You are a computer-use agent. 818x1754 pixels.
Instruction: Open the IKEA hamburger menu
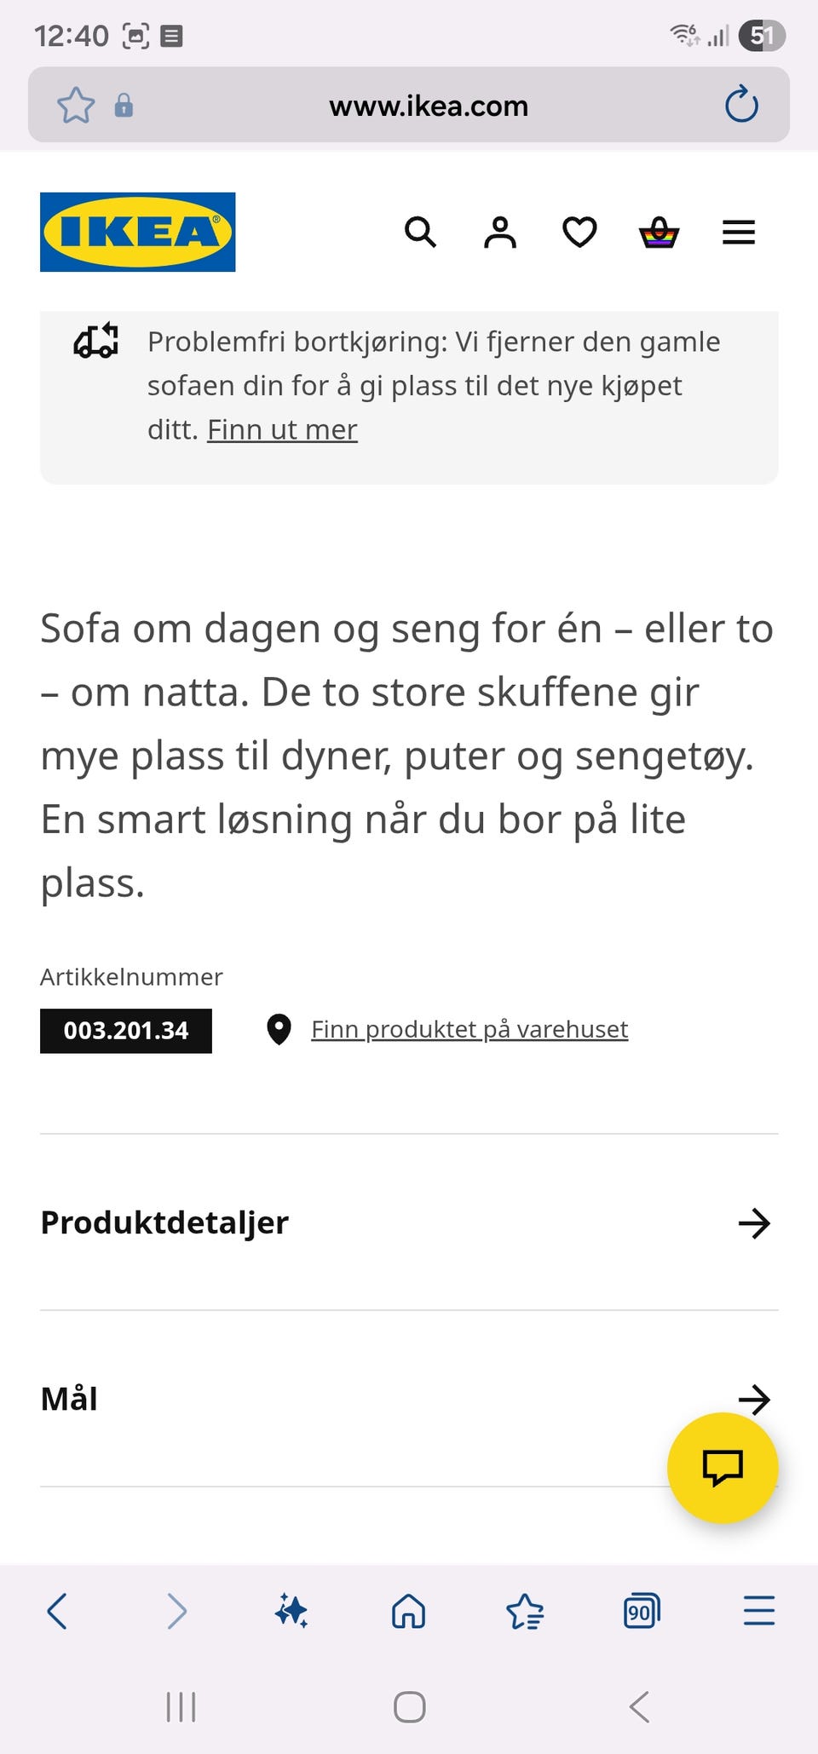pos(739,232)
